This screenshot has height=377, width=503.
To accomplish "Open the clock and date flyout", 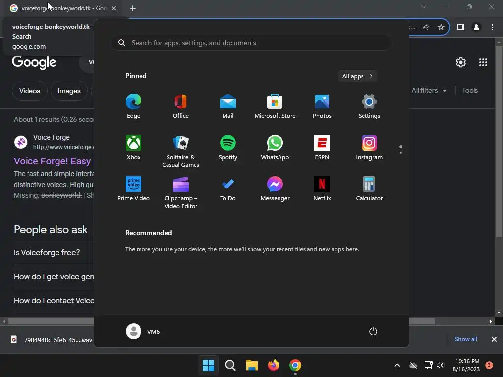I will [x=466, y=365].
